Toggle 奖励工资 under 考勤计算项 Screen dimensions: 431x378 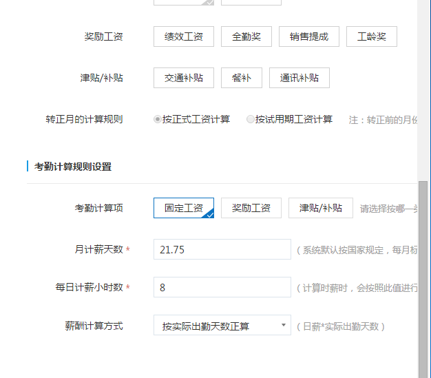(x=251, y=208)
